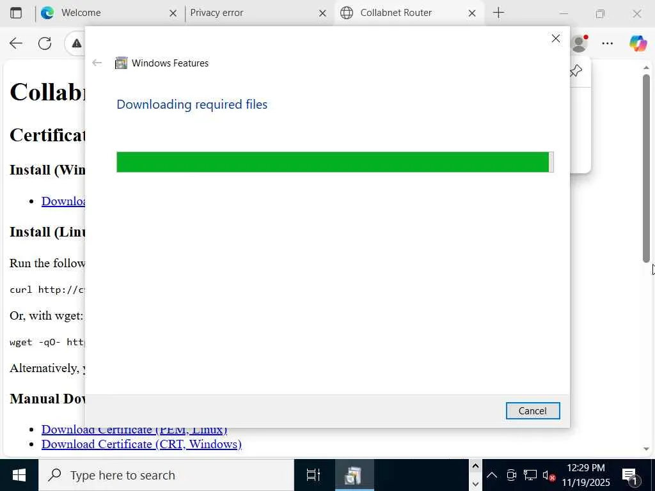Close the Edge browser window
Image resolution: width=655 pixels, height=491 pixels.
coord(636,13)
